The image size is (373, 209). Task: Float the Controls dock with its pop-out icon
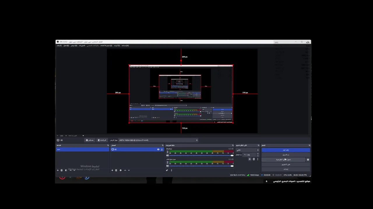pyautogui.click(x=309, y=145)
